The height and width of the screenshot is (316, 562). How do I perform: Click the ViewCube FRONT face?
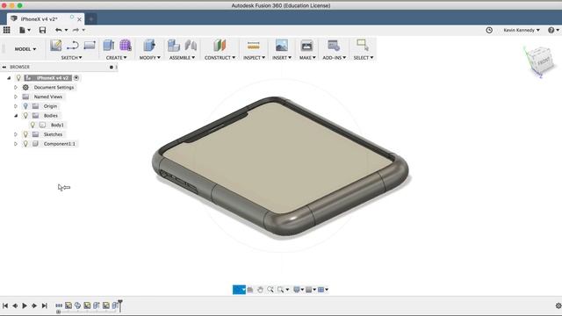[x=544, y=61]
